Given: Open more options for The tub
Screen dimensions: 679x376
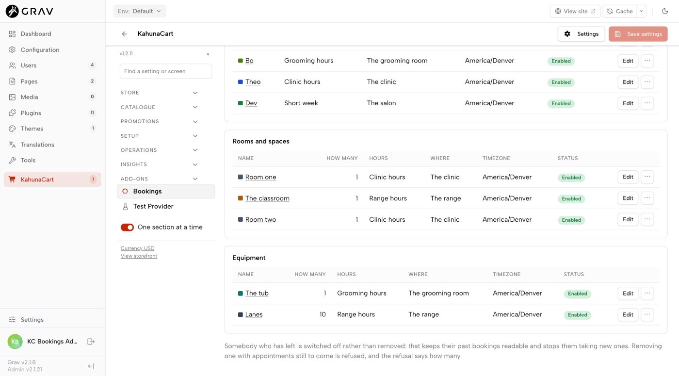Looking at the screenshot, I should pyautogui.click(x=647, y=294).
